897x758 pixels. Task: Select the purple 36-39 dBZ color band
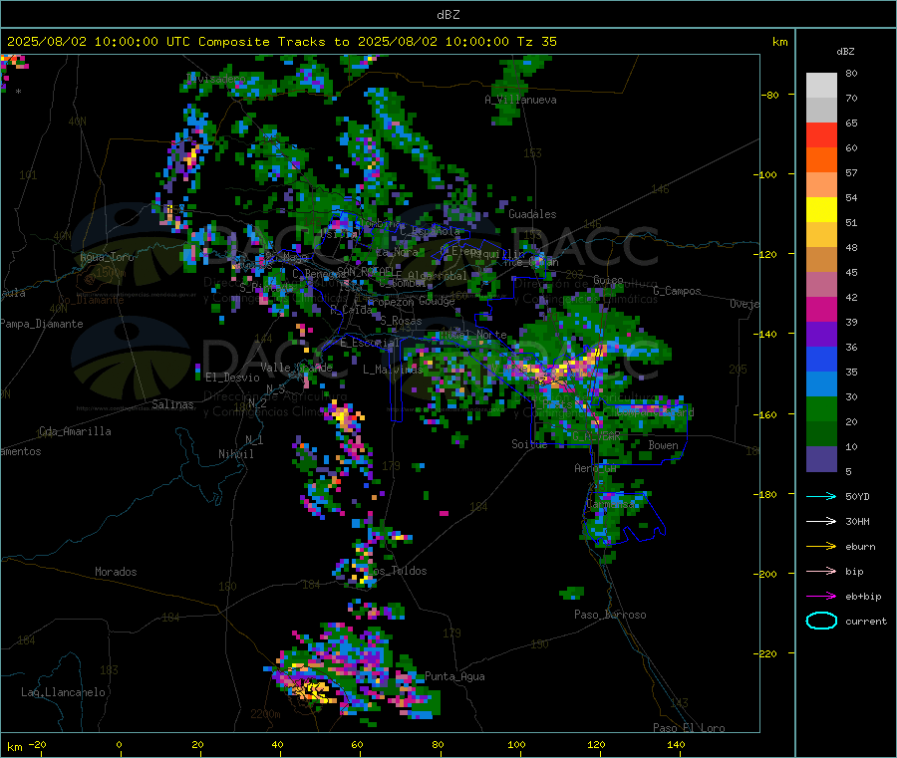(x=821, y=335)
